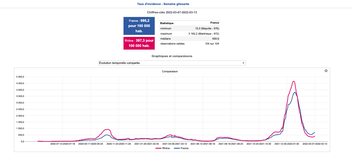Click the "2022-03-07-2022-03-13" x-axis label
This screenshot has width=352, height=158.
click(315, 144)
